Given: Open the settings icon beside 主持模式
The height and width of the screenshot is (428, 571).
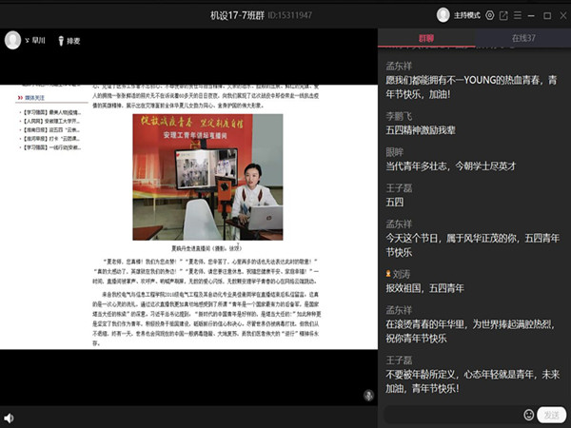Looking at the screenshot, I should click(489, 15).
